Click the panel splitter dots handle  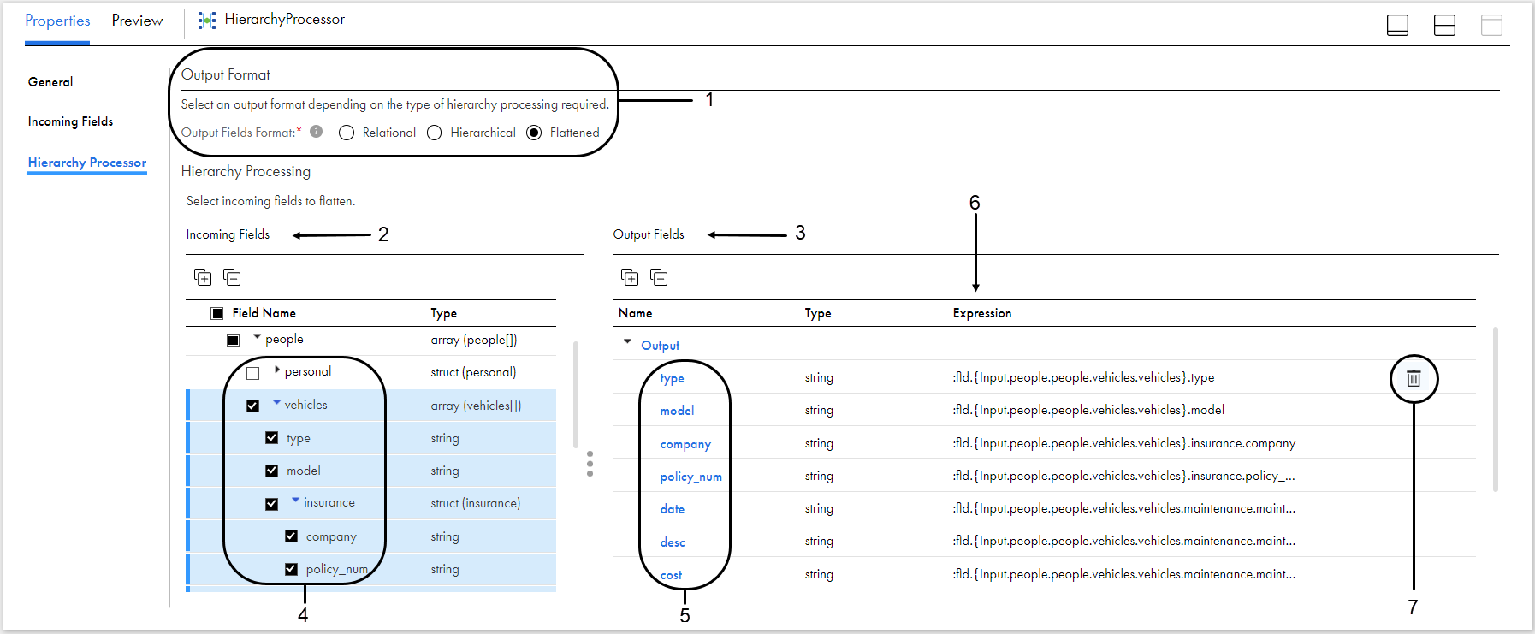[x=590, y=464]
